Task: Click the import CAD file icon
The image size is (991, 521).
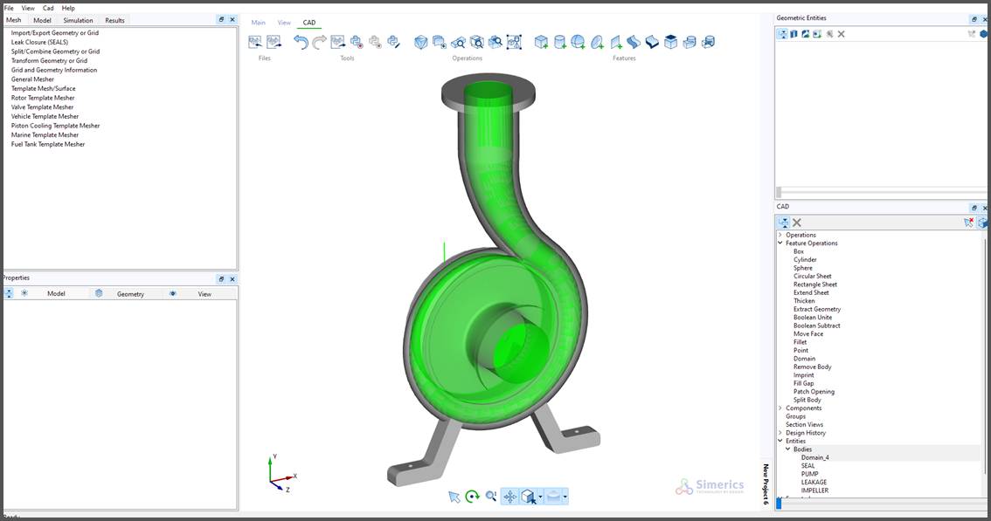Action: 255,42
